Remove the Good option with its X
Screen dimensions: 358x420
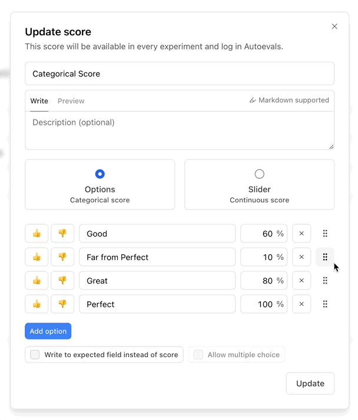(x=301, y=234)
